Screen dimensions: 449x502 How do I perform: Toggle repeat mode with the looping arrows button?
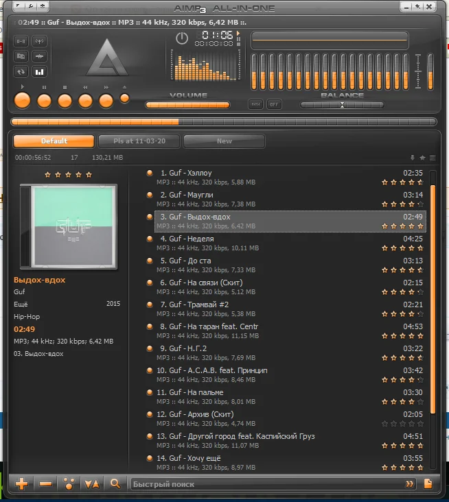click(x=21, y=72)
